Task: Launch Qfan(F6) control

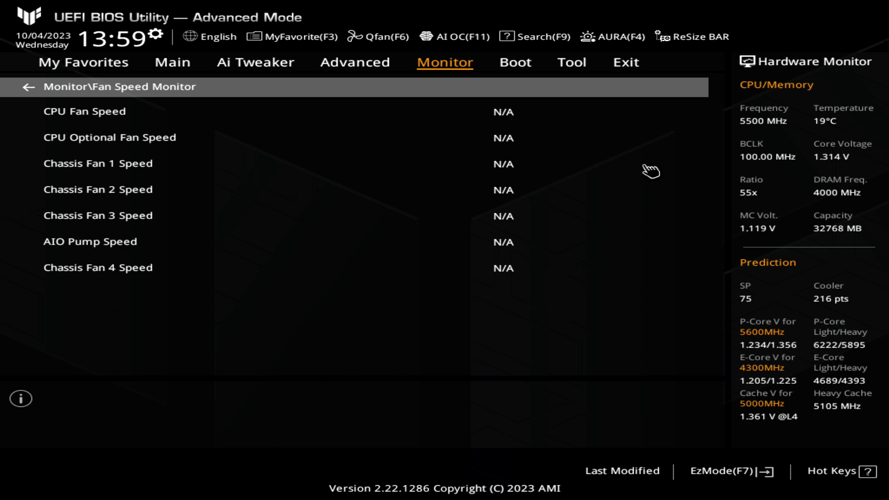Action: coord(378,37)
